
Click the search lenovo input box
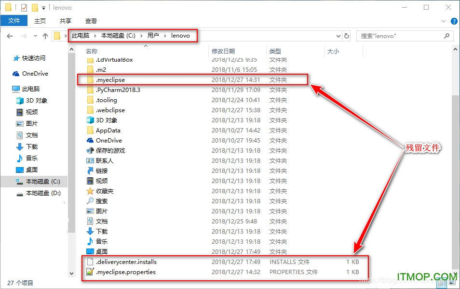pos(400,36)
